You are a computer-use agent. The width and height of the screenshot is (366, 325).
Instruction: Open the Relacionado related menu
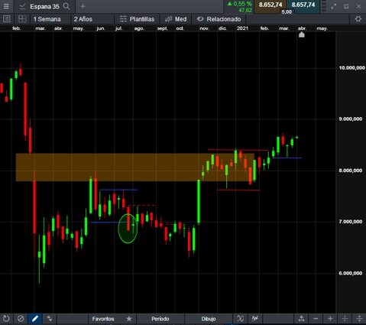click(x=219, y=19)
